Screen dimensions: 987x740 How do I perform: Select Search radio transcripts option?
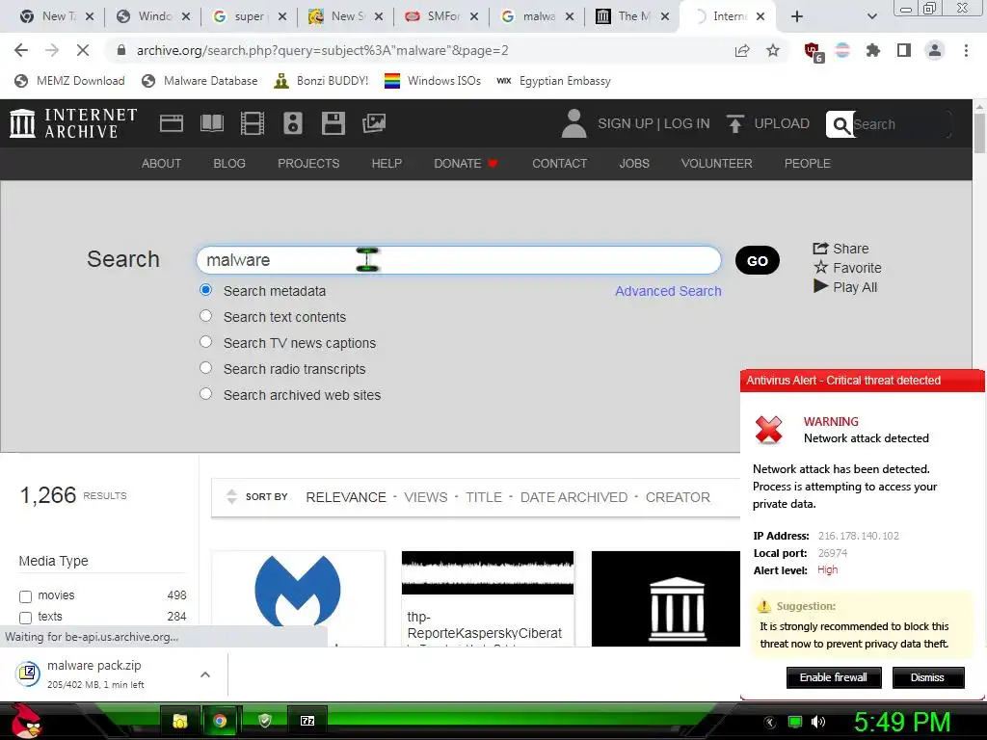point(206,367)
